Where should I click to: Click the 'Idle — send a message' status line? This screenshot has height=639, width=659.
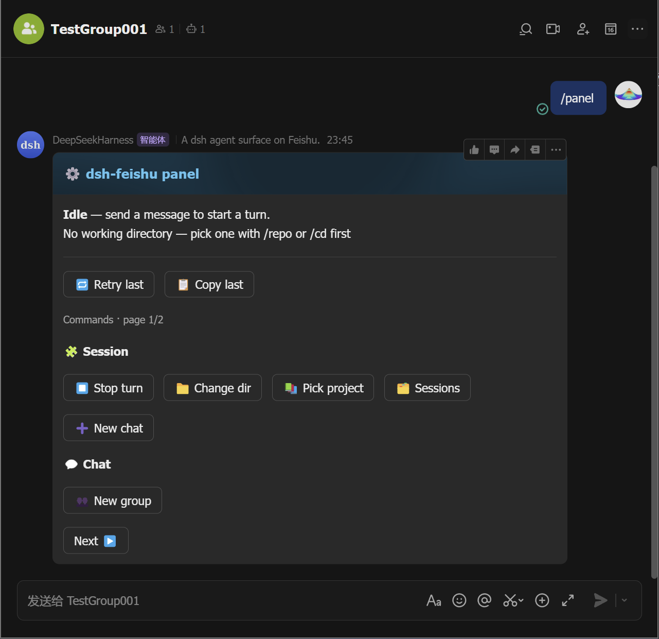click(x=167, y=215)
